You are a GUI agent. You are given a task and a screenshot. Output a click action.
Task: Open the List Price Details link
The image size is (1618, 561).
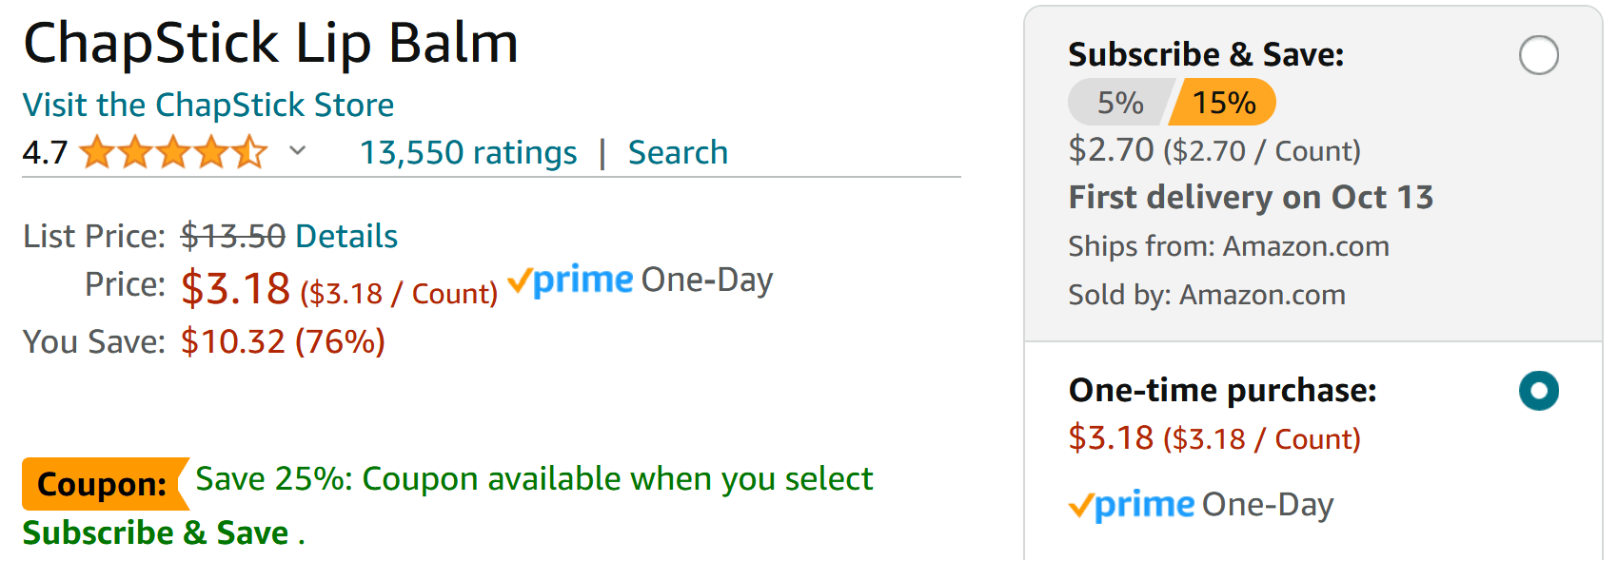(346, 236)
